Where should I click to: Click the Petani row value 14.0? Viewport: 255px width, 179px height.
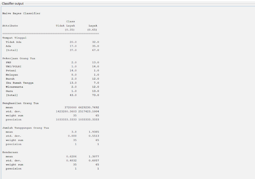[x=73, y=70]
